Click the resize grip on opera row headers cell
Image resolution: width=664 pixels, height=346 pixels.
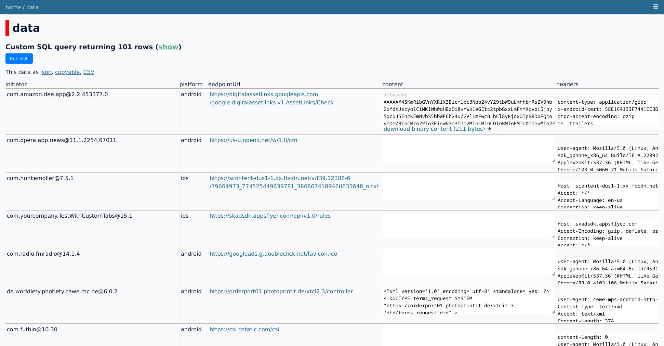point(554,160)
